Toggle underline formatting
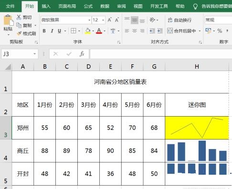This screenshot has height=189, width=232. point(59,31)
